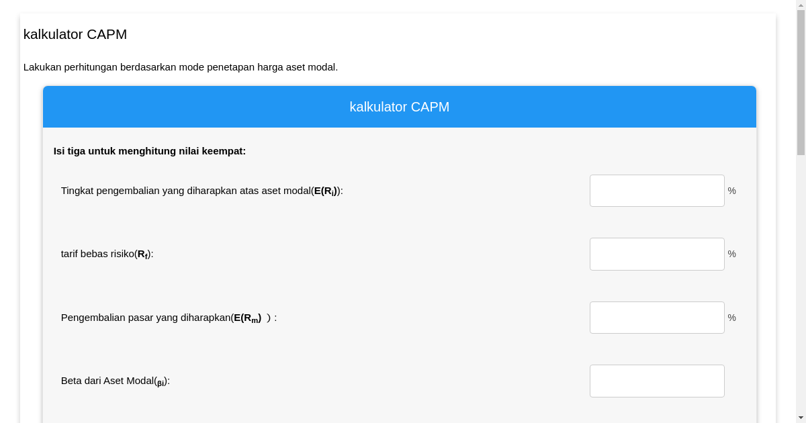Image resolution: width=806 pixels, height=423 pixels.
Task: Click the Lakukan perhitungan description text
Action: (181, 67)
